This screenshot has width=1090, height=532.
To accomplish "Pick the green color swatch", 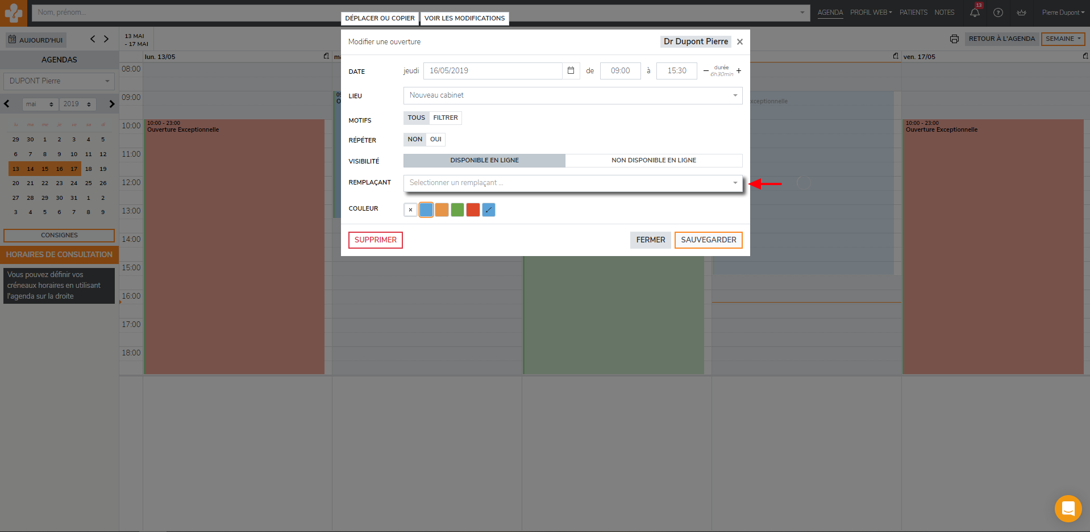I will coord(457,210).
